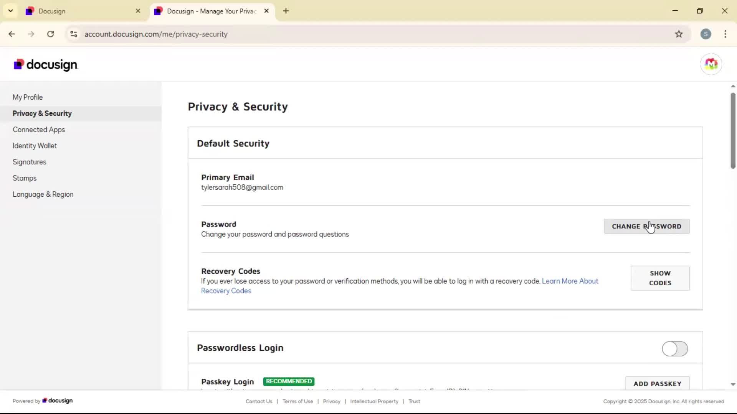Image resolution: width=737 pixels, height=414 pixels.
Task: Minimize the browser window
Action: click(x=675, y=11)
